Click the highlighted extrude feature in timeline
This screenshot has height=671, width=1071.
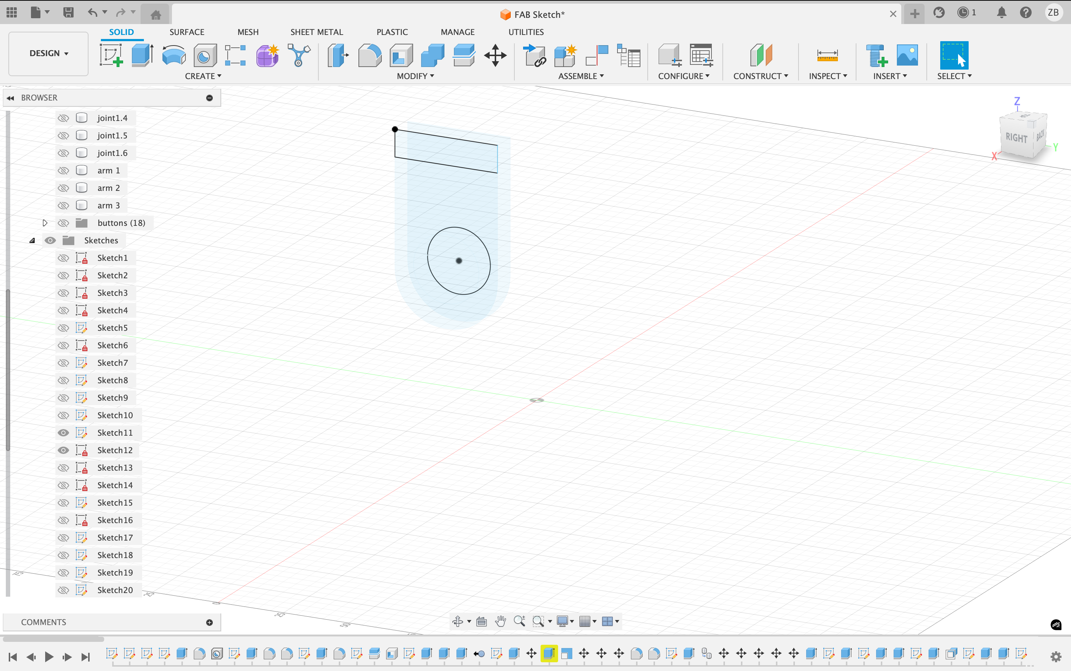549,653
